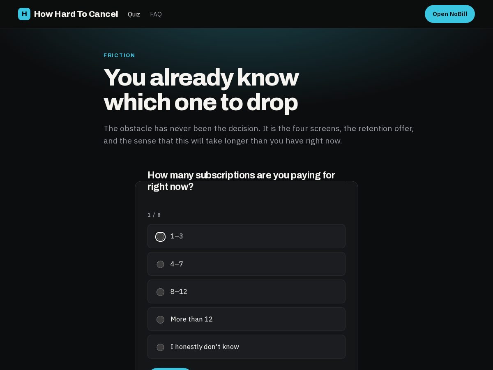
Task: Select the 1–3 radio button
Action: 161,237
